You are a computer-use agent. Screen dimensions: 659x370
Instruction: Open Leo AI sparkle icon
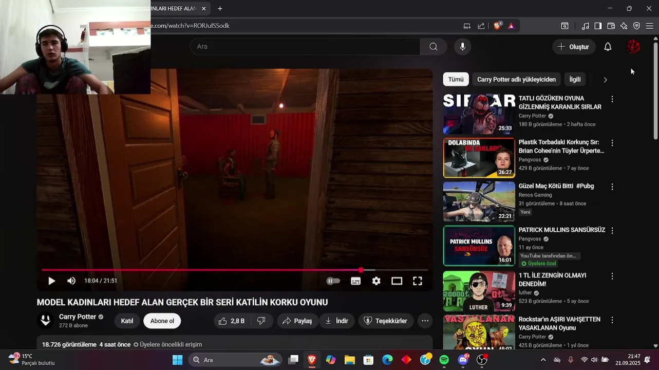(624, 26)
